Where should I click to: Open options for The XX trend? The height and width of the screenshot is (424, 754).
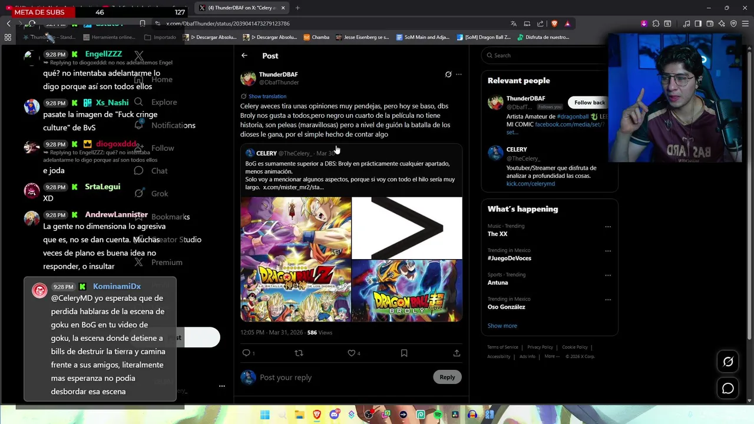[x=608, y=227]
